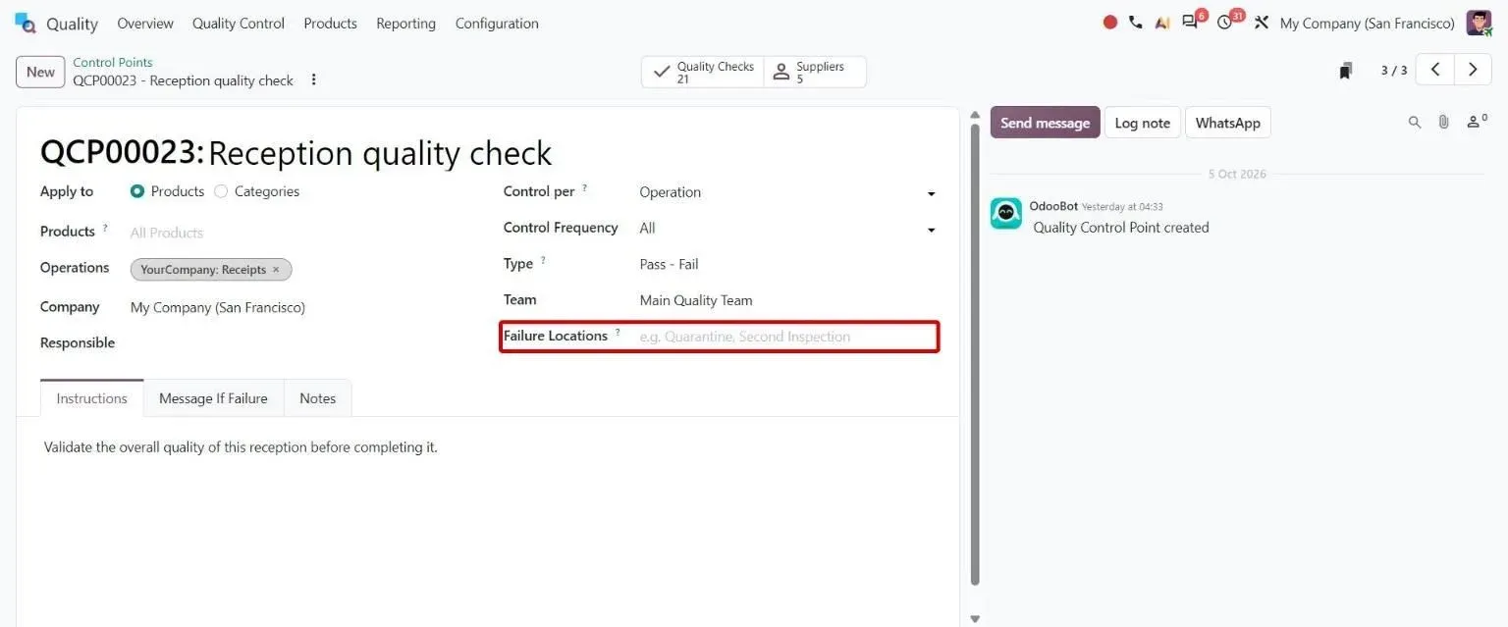This screenshot has width=1508, height=627.
Task: Switch to the Notes tab
Action: coord(317,398)
